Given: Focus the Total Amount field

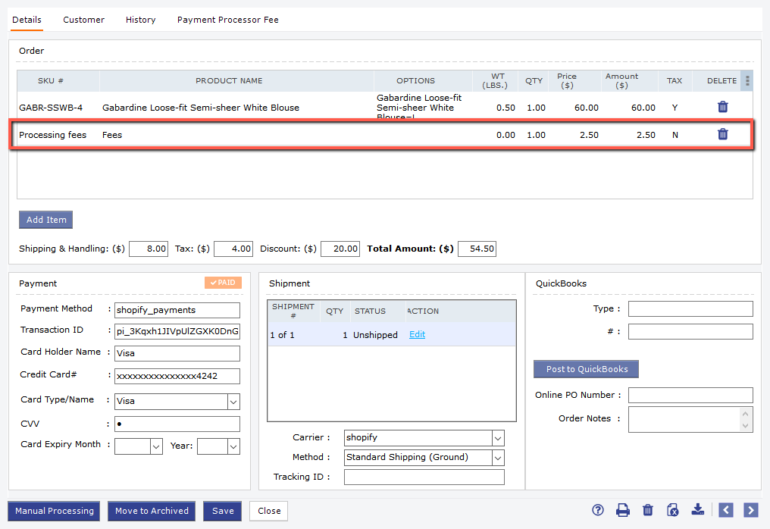Looking at the screenshot, I should 477,249.
